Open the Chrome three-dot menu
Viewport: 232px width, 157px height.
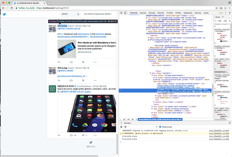[x=230, y=8]
